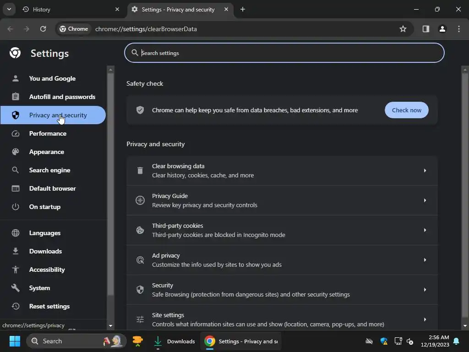Click the back navigation arrow

tap(10, 29)
